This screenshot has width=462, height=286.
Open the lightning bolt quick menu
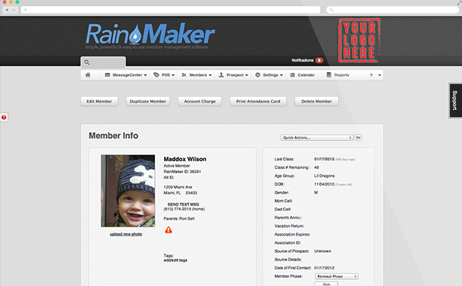click(371, 75)
